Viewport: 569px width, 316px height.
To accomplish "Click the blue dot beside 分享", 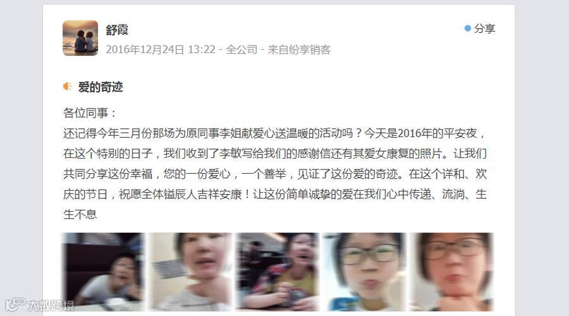I will (x=468, y=28).
